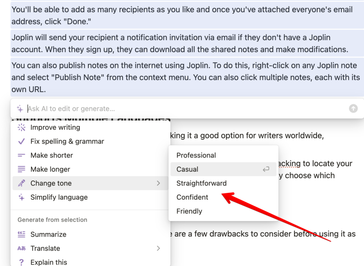
Task: Expand the Change tone submenu arrow
Action: (x=159, y=183)
